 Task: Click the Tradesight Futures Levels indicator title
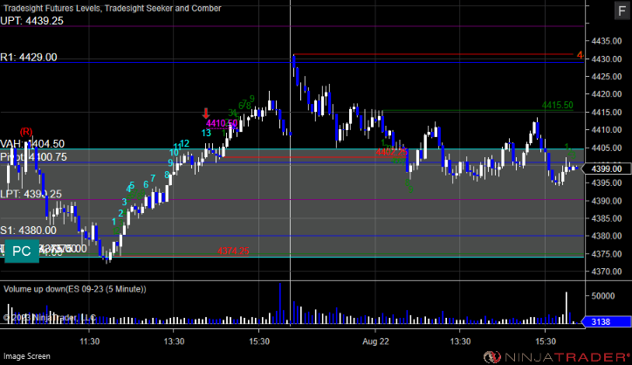[113, 8]
